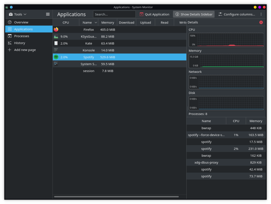
Task: Select Kate memory value 63.4 MiB
Action: coord(107,43)
